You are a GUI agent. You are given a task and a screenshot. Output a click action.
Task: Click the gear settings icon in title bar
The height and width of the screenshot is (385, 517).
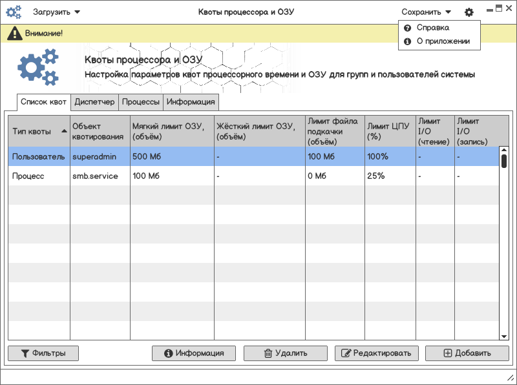[469, 12]
